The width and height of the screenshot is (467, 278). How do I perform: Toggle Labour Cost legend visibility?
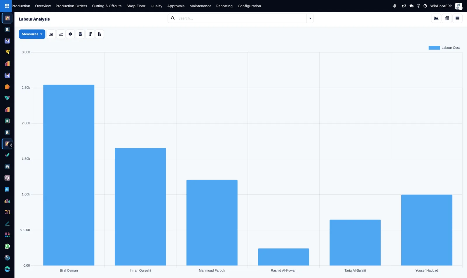[x=444, y=48]
